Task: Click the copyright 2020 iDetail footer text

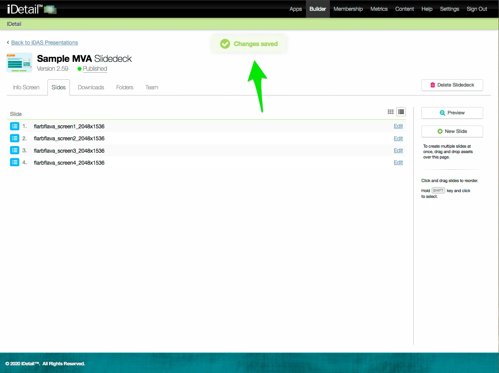Action: (x=45, y=364)
